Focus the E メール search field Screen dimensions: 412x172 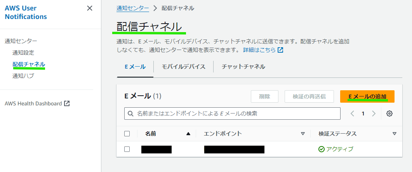click(x=232, y=114)
